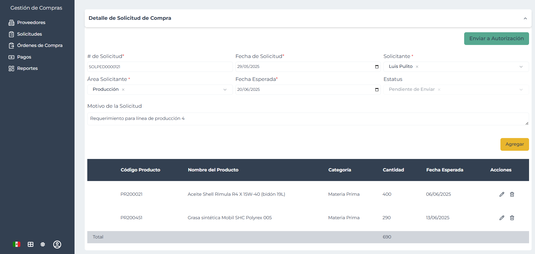535x254 pixels.
Task: Open Órdenes de Compra menu item
Action: point(40,46)
